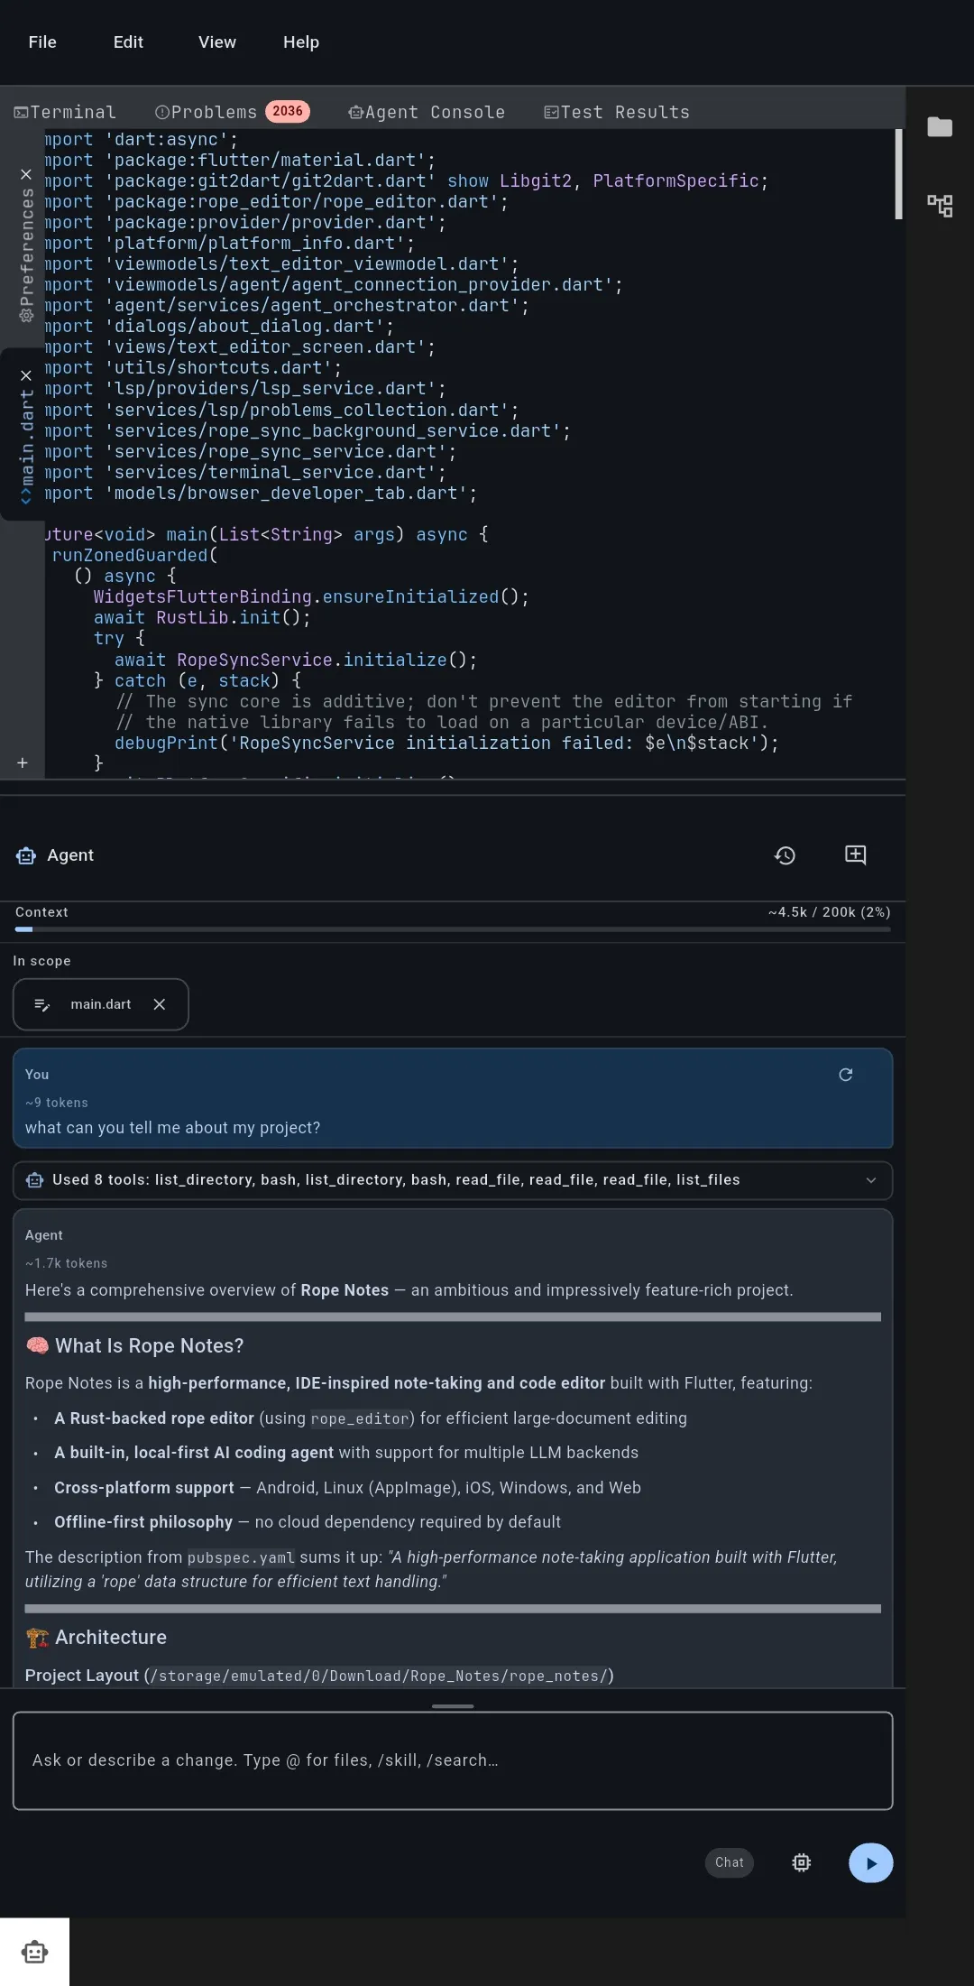
Task: Click the Agent robot icon in panel header
Action: (x=26, y=855)
